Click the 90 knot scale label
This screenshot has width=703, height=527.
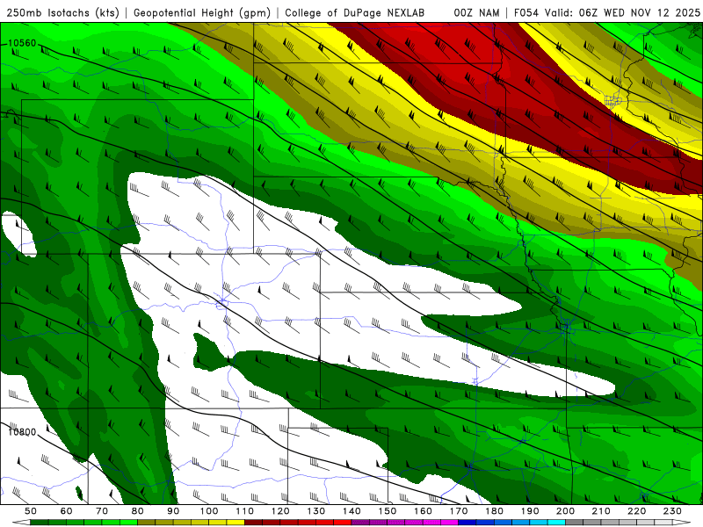173,511
